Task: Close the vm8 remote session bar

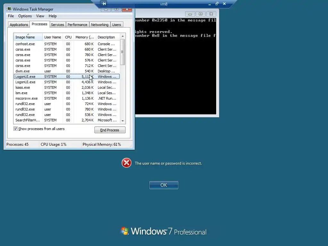Action: (x=224, y=4)
